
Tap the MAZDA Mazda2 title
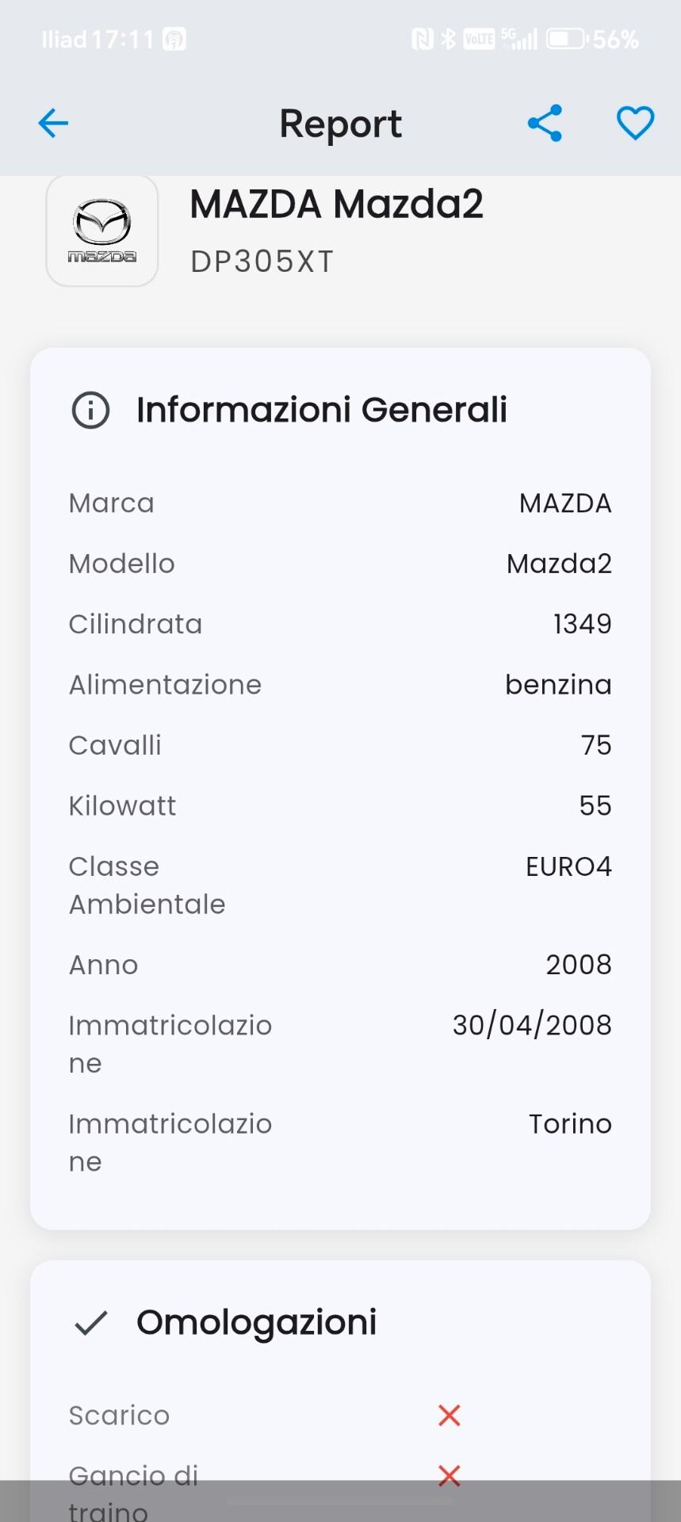[x=336, y=205]
